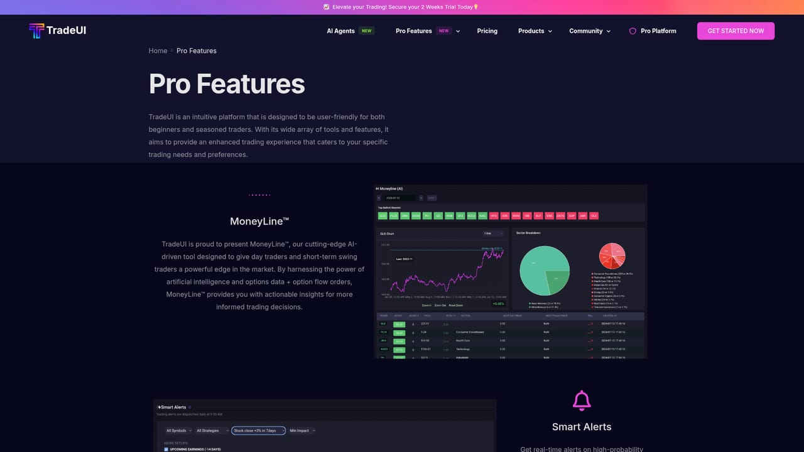Go to the Pricing page
This screenshot has height=452, width=804.
(x=487, y=31)
